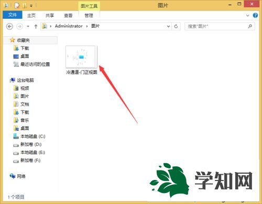
Task: Open 下载 folder under 这台电脑
Action: 25,112
